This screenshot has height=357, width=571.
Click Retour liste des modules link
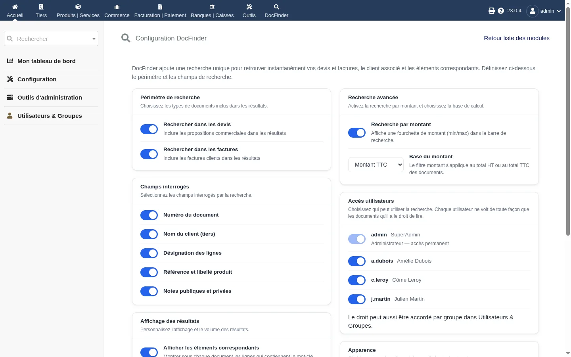coord(517,38)
